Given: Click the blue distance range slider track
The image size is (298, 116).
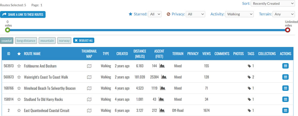Looking at the screenshot, I should [x=148, y=30].
